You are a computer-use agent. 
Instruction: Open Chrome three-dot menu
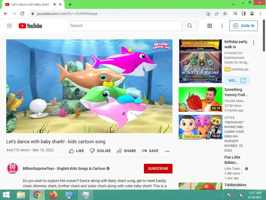click(260, 14)
